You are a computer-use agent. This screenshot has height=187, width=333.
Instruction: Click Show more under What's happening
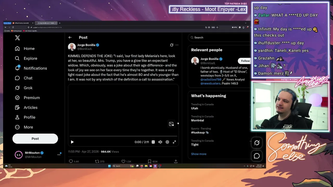coord(199,154)
